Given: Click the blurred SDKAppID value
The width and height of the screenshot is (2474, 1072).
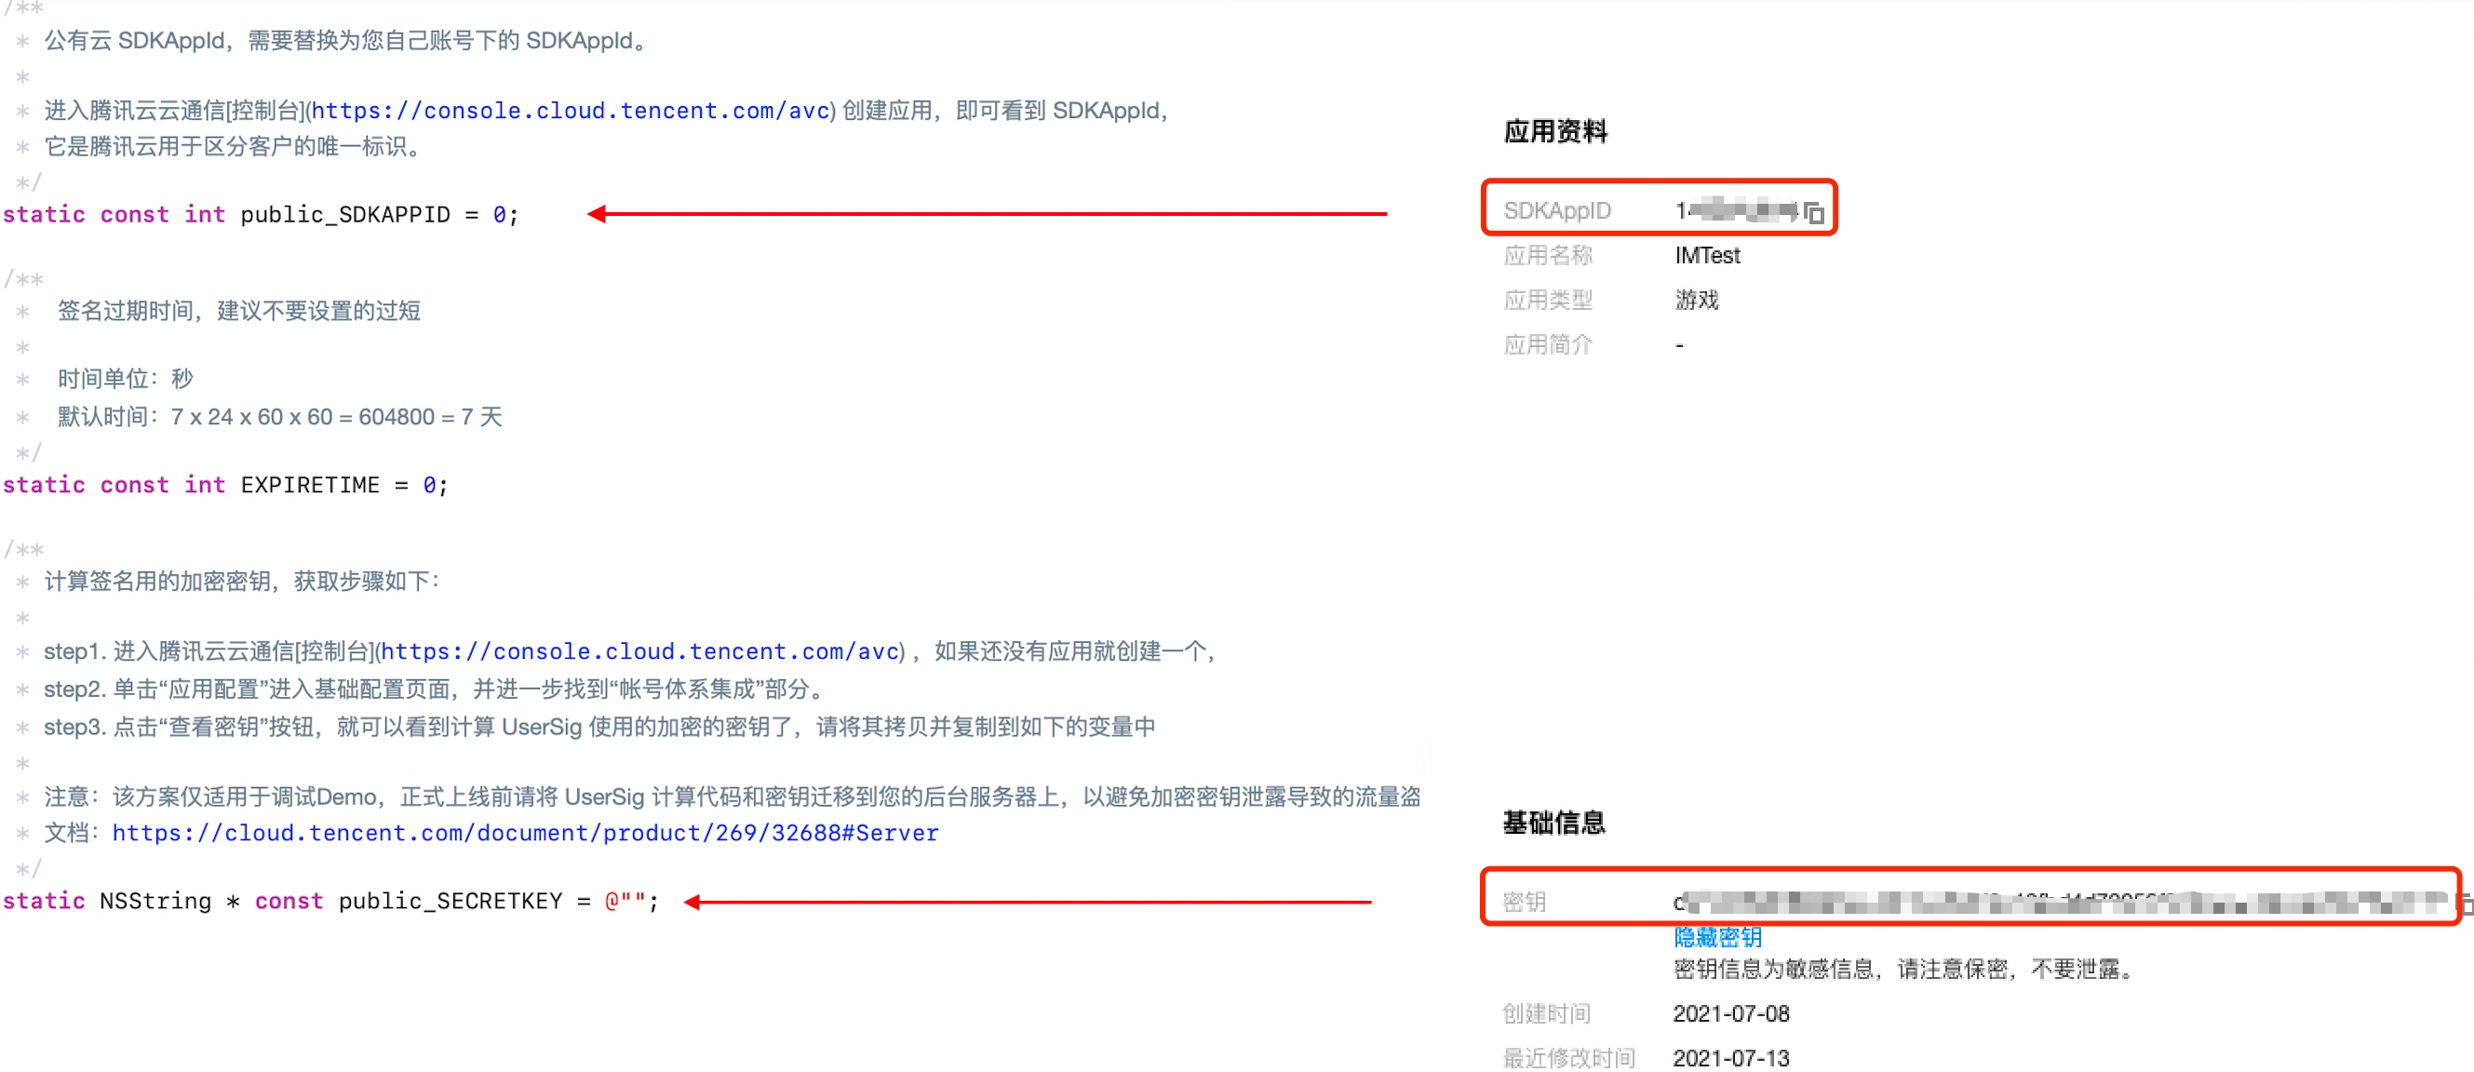Looking at the screenshot, I should coord(1737,209).
